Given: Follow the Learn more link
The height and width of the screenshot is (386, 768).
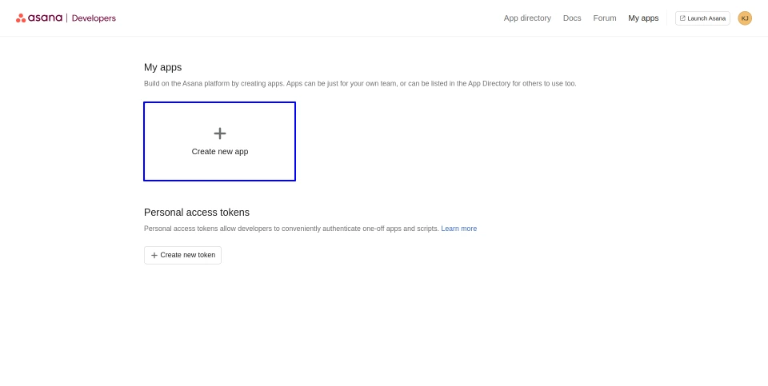Looking at the screenshot, I should pyautogui.click(x=458, y=229).
